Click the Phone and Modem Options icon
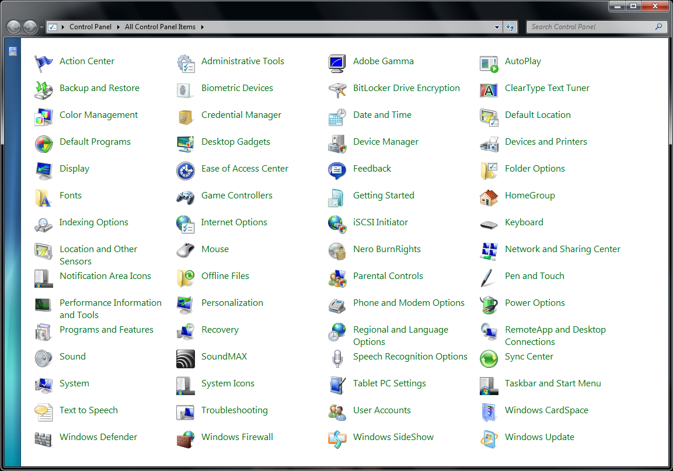The height and width of the screenshot is (471, 673). [337, 305]
